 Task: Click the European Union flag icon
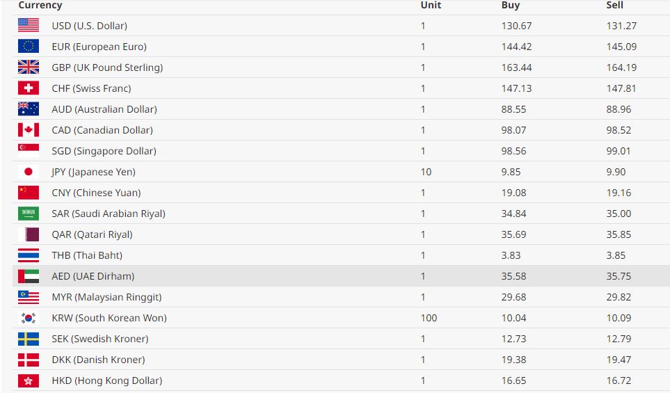29,47
